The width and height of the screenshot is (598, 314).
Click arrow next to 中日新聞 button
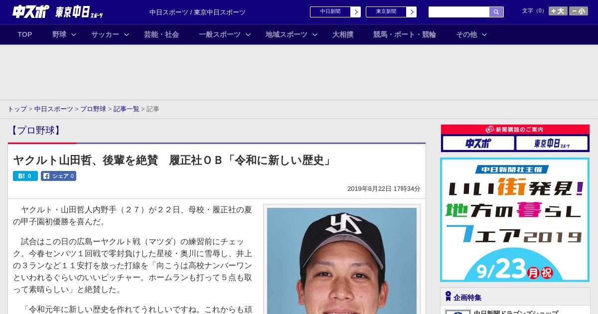tap(356, 12)
